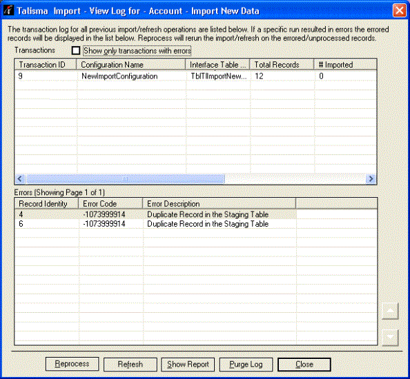
Task: Sort by Transaction ID column header
Action: coord(46,65)
